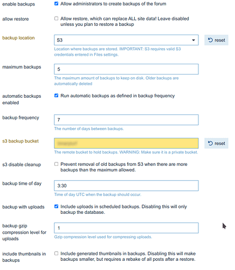Click the s3 backup bucket reset button
Screen dimensions: 235x270
point(216,143)
